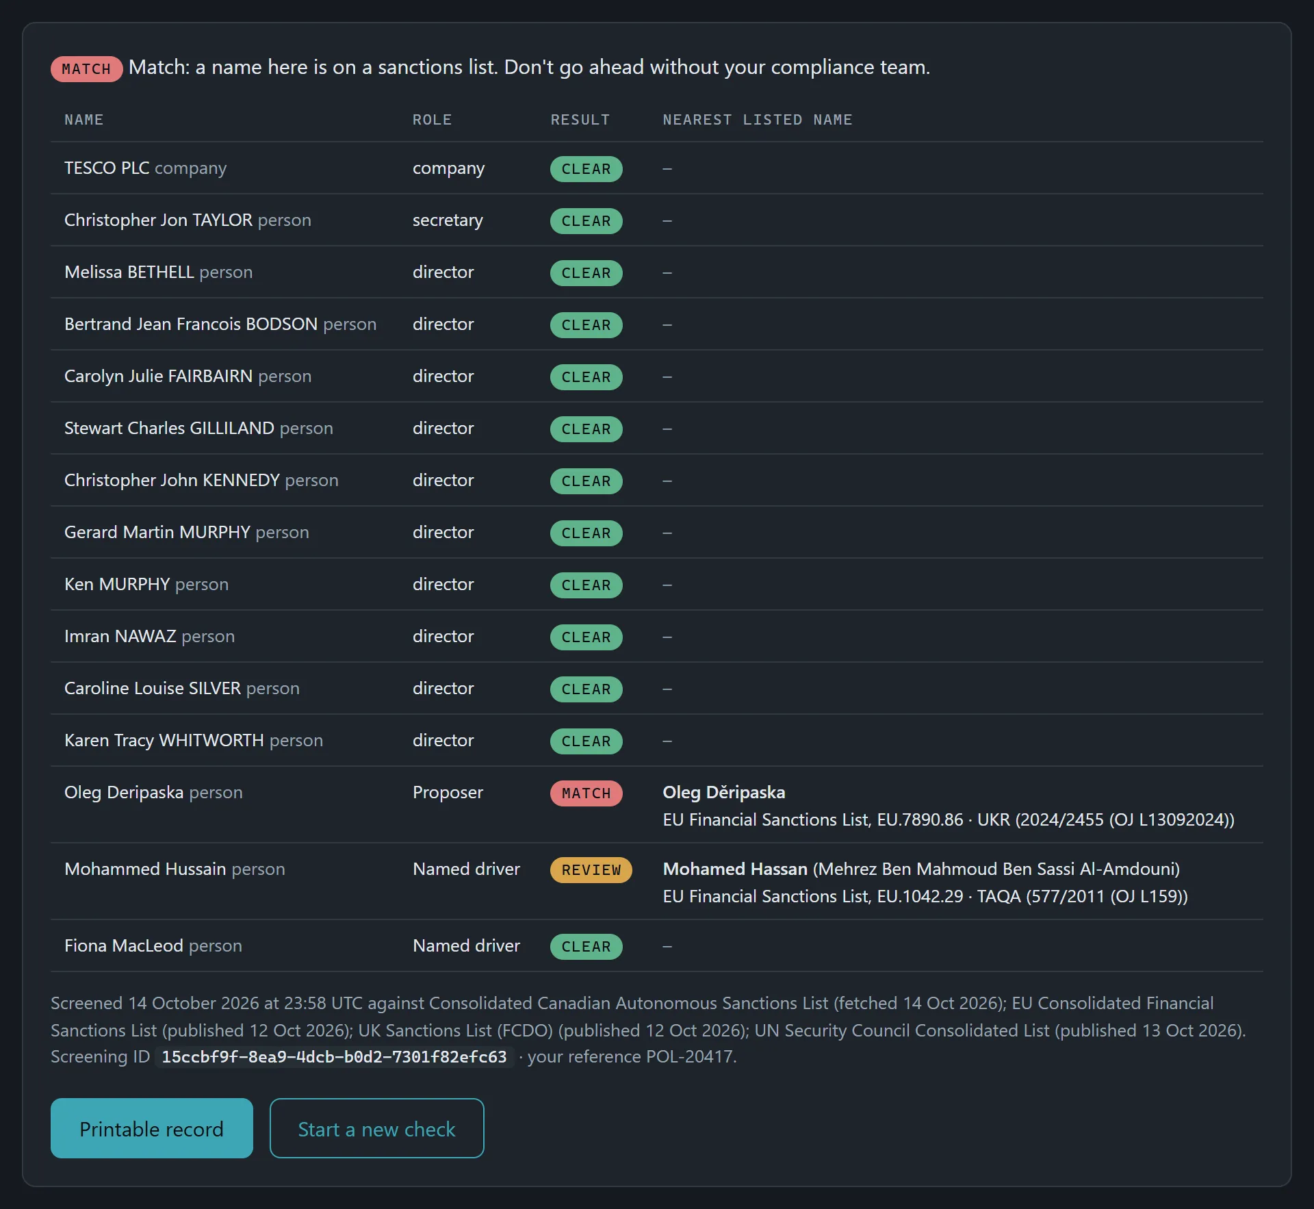The width and height of the screenshot is (1314, 1209).
Task: Open the Printable record button
Action: click(151, 1128)
